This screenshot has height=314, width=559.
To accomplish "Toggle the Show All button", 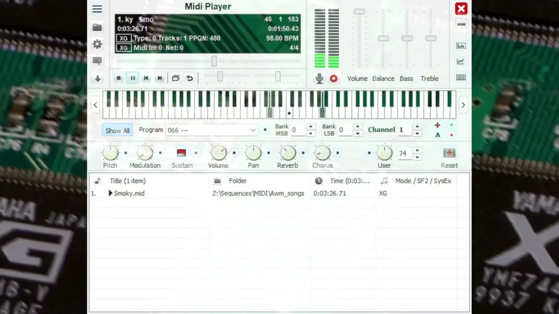I will point(117,130).
